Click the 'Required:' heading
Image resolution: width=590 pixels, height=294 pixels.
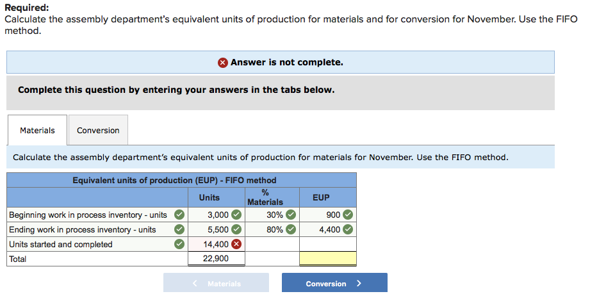(x=27, y=8)
